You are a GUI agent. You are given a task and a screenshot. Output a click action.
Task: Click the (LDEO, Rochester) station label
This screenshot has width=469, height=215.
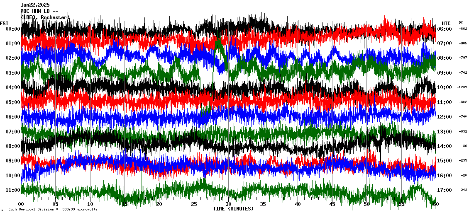[45, 18]
